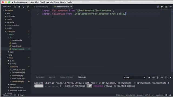Viewport: 173px width, 97px height.
Task: Move panel to the right side
Action: (x=166, y=78)
